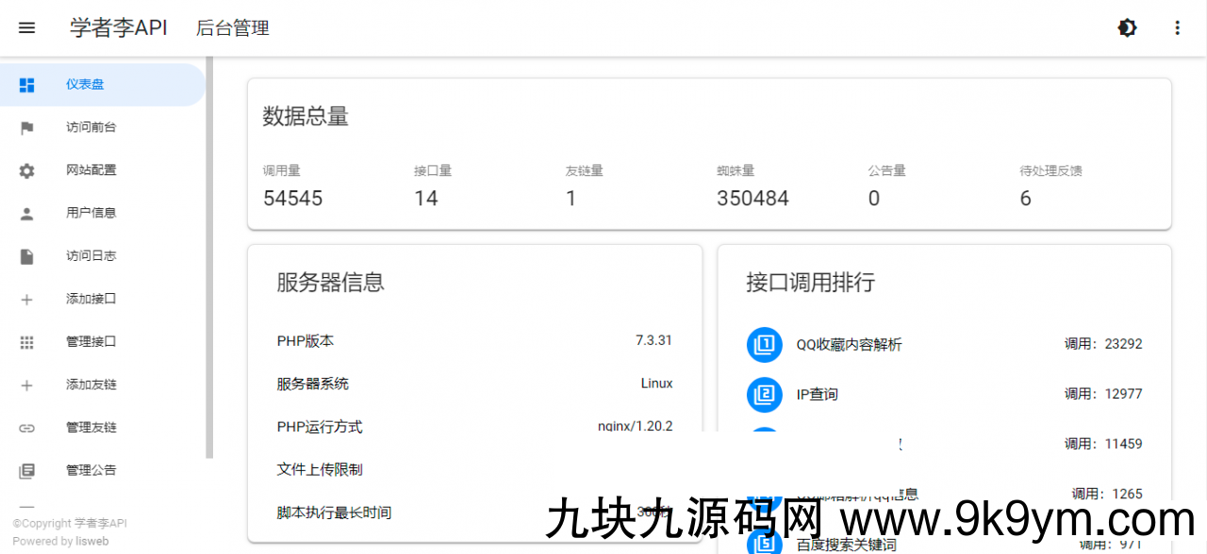The width and height of the screenshot is (1207, 554).
Task: Click the rank 1 badge for QQ收藏内容解析
Action: click(765, 344)
